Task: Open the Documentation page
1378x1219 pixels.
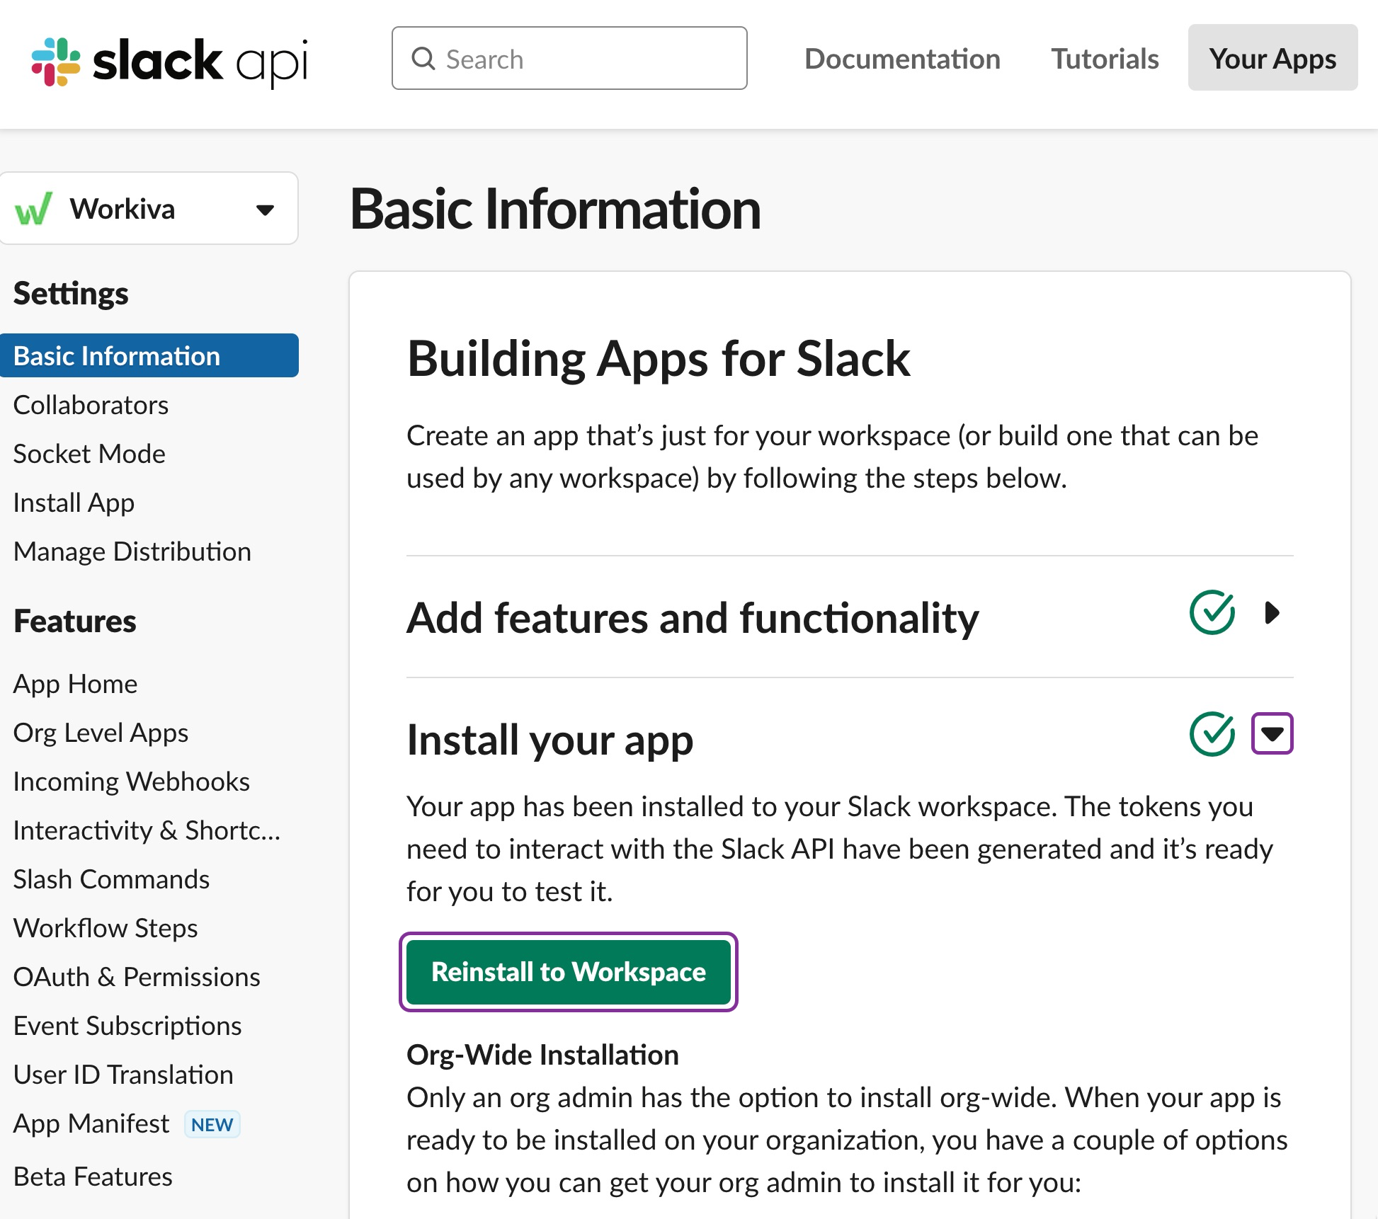Action: 902,59
